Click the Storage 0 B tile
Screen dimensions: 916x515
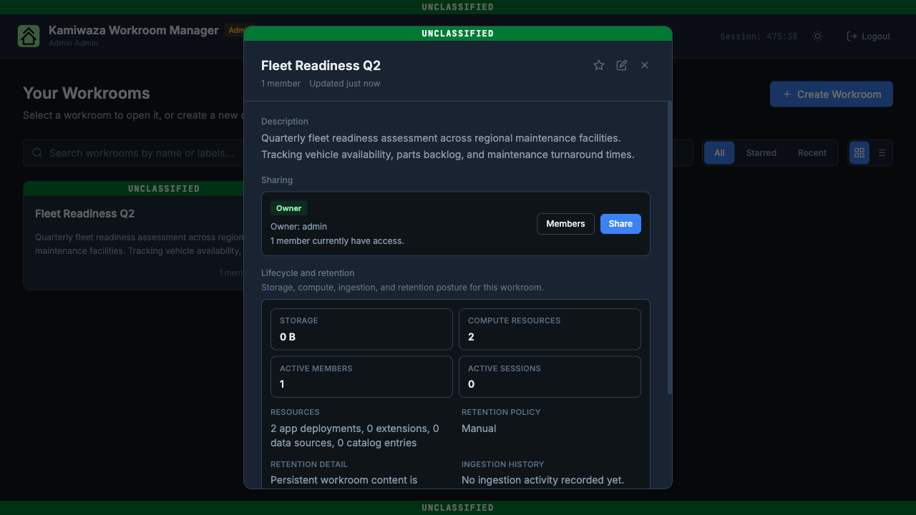point(361,329)
